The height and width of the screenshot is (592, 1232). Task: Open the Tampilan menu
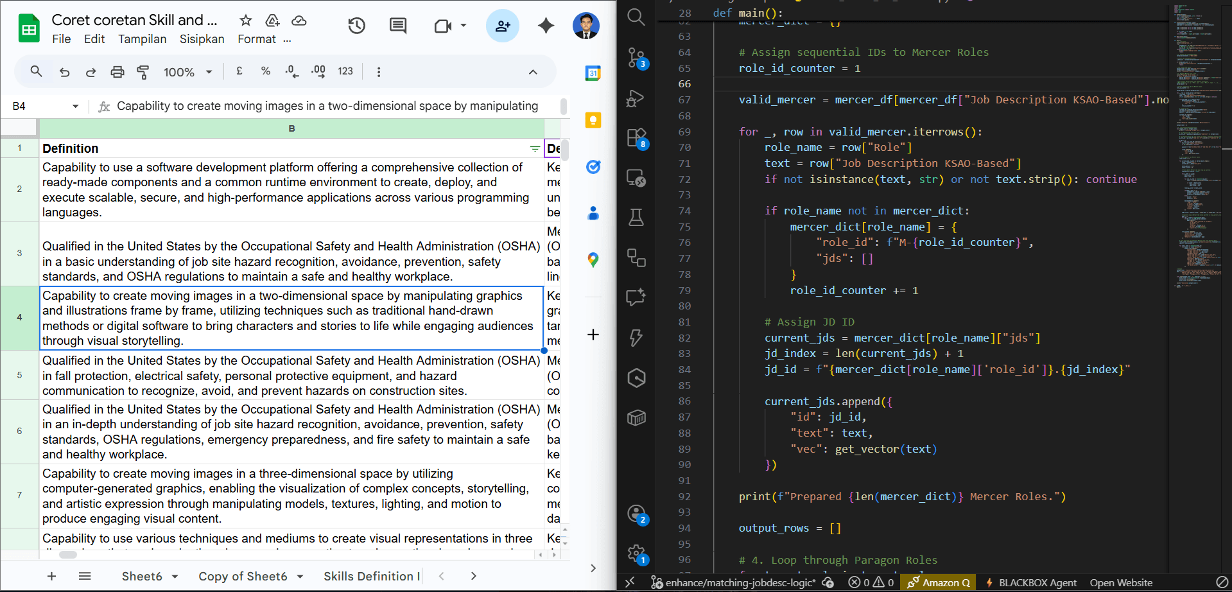tap(142, 39)
